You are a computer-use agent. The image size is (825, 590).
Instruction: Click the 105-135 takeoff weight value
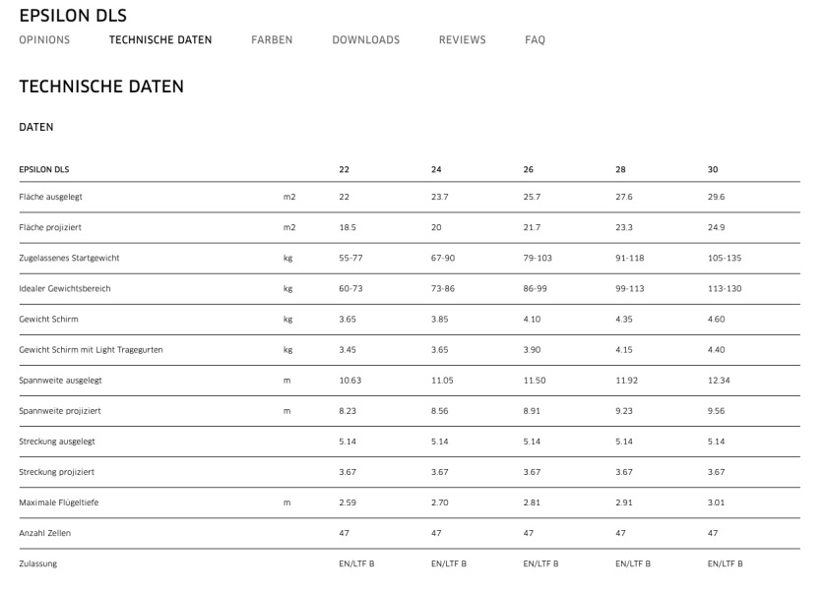[724, 258]
